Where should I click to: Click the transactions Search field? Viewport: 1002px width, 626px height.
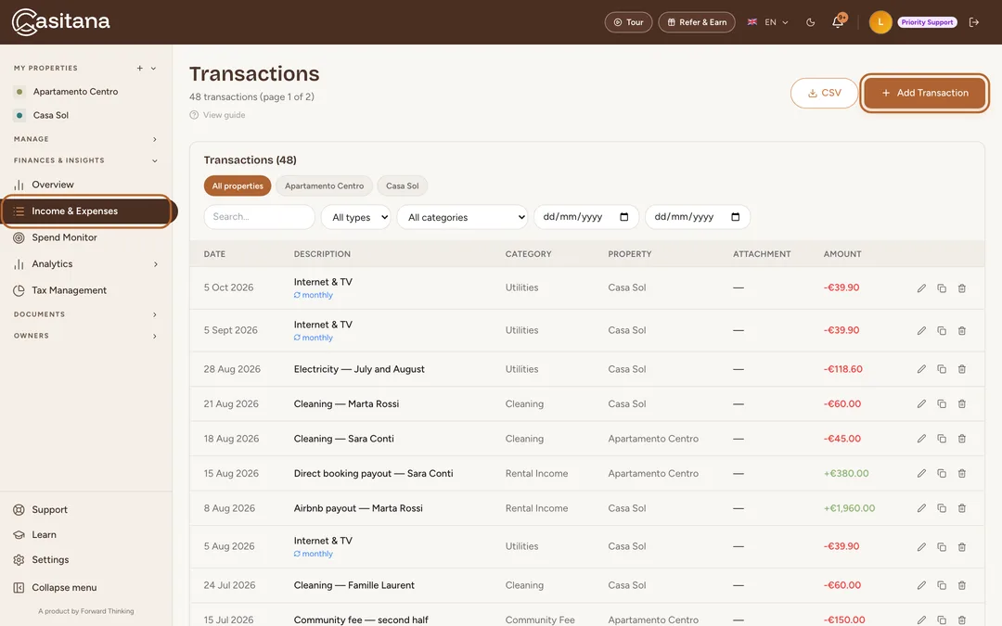tap(259, 217)
